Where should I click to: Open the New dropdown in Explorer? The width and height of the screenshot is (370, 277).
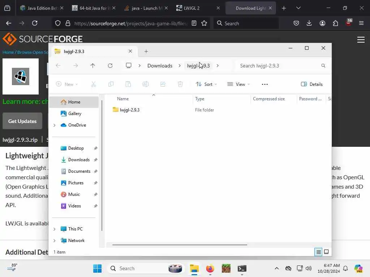pos(67,84)
